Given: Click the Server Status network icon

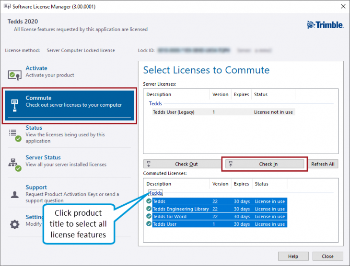Looking at the screenshot, I should tap(15, 165).
